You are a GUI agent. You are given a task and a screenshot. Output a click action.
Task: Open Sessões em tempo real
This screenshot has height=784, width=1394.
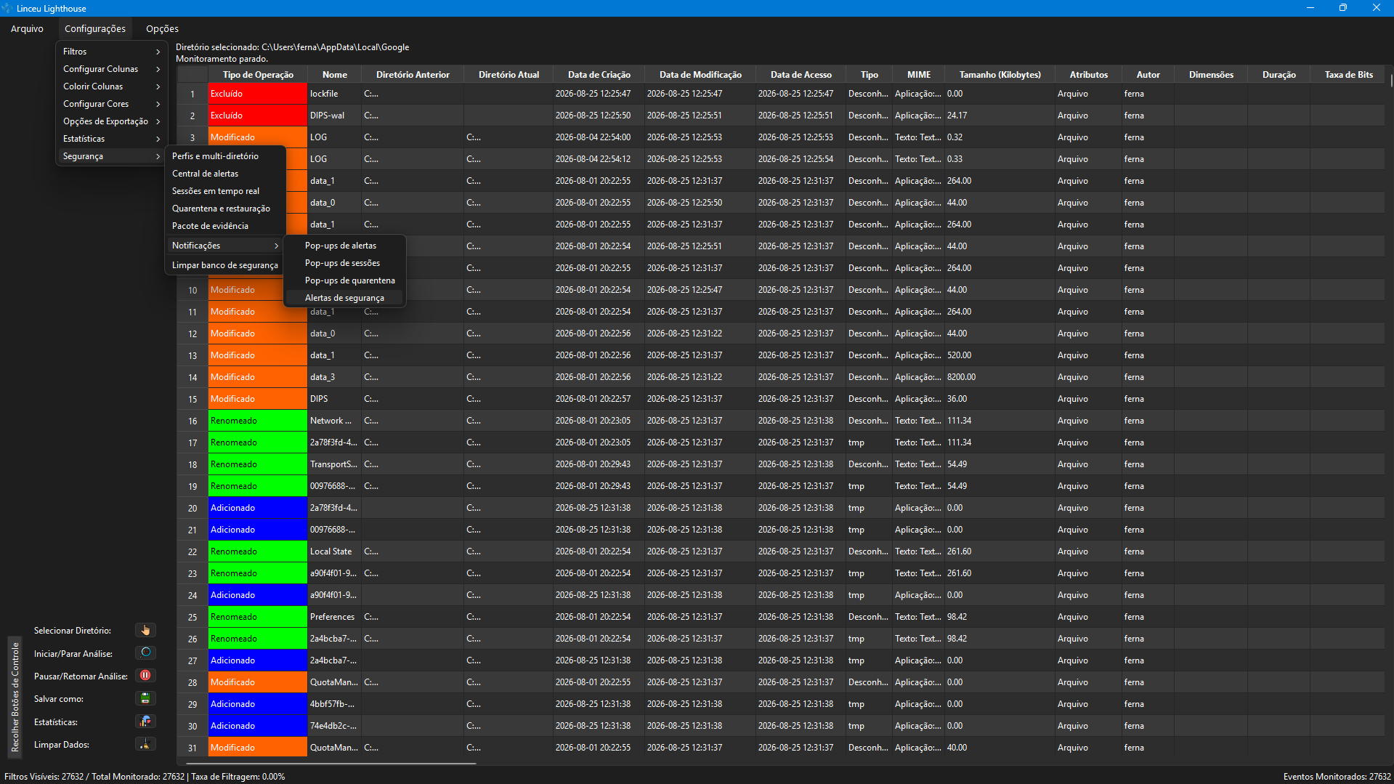click(225, 191)
